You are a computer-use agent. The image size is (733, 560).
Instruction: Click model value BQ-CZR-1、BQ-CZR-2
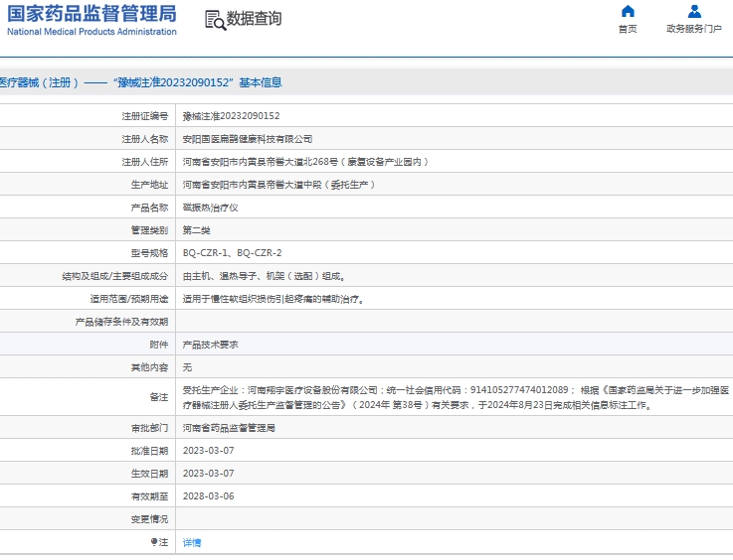232,253
